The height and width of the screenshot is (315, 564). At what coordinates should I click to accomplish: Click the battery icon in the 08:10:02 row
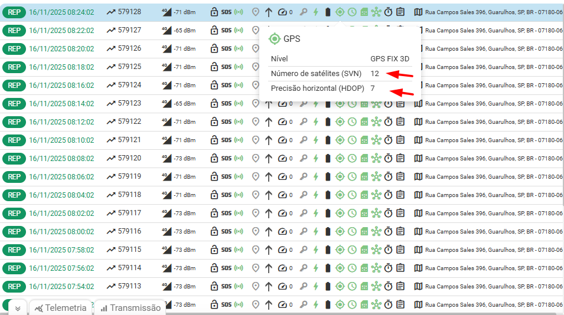(x=328, y=140)
